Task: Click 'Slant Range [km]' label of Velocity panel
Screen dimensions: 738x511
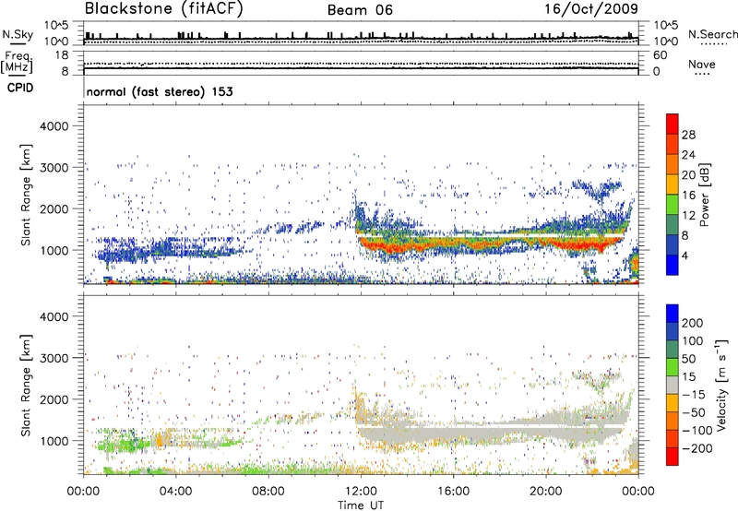Action: pos(26,386)
